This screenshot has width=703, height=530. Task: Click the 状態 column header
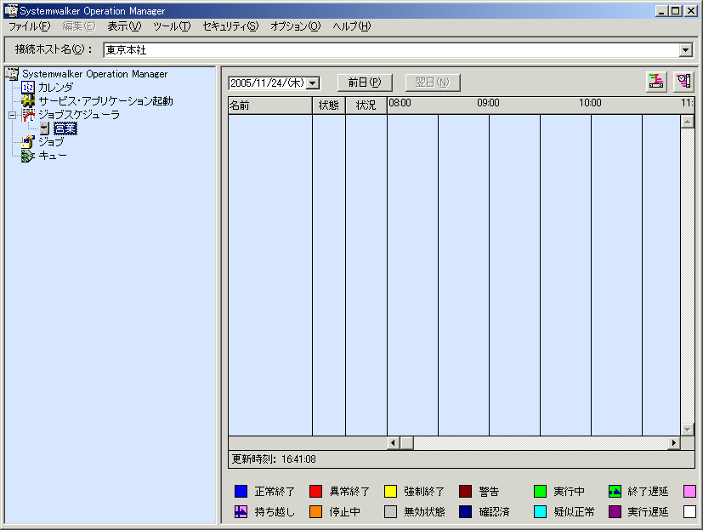pos(329,105)
